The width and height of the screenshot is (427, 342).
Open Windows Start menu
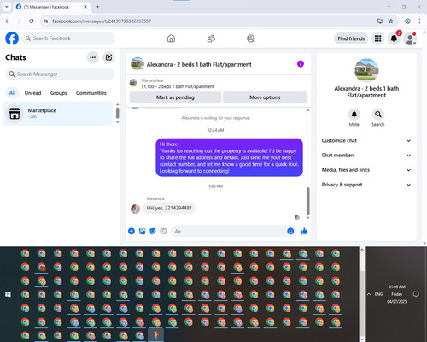pos(8,294)
